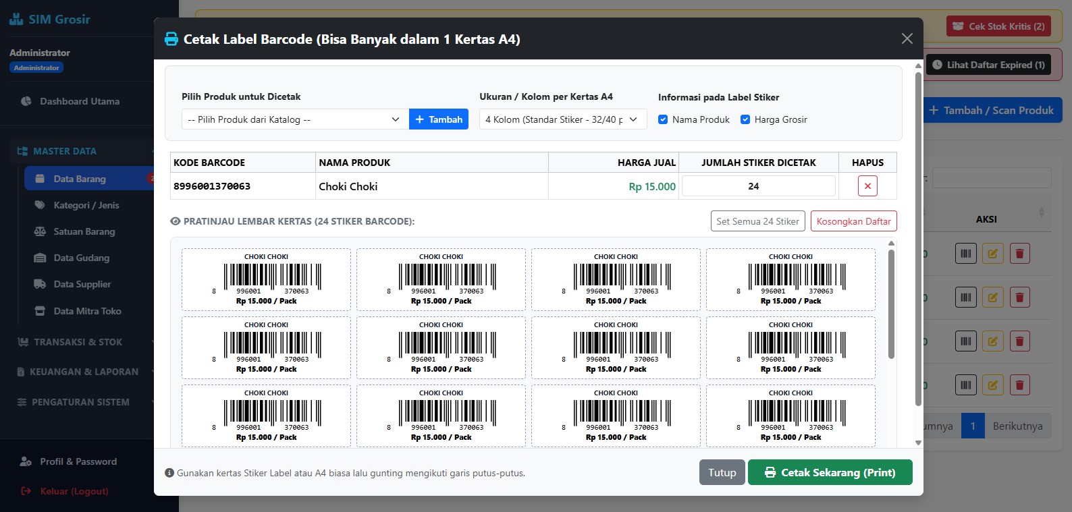Click the Cetak Sekarang (Print) button
Viewport: 1072px width, 512px height.
830,472
